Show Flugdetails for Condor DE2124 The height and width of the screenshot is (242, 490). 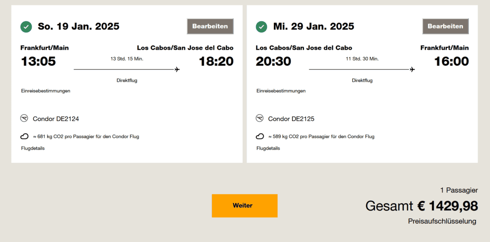(x=33, y=148)
